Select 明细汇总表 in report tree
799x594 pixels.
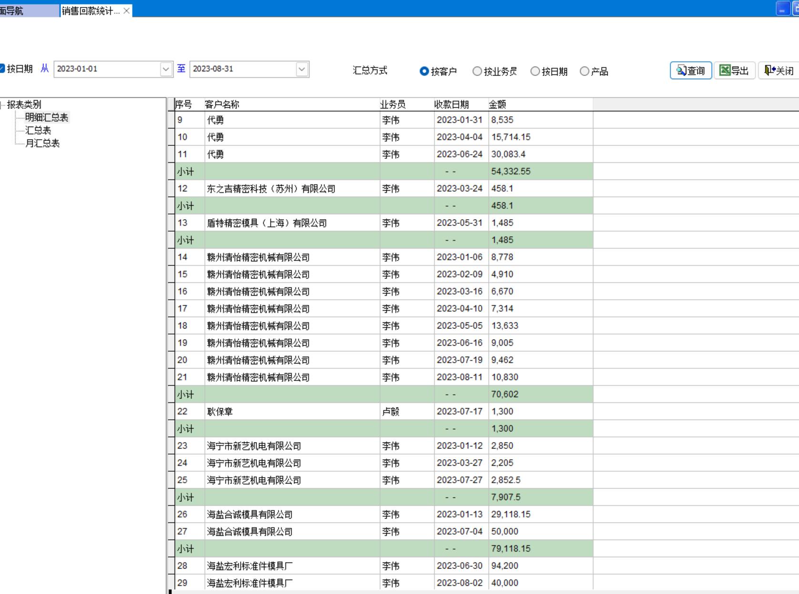(47, 117)
